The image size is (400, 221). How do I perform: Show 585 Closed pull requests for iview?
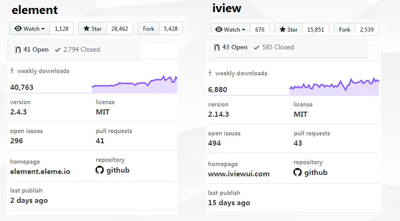(274, 47)
